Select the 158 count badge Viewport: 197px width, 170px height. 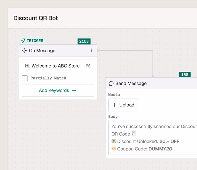(185, 75)
